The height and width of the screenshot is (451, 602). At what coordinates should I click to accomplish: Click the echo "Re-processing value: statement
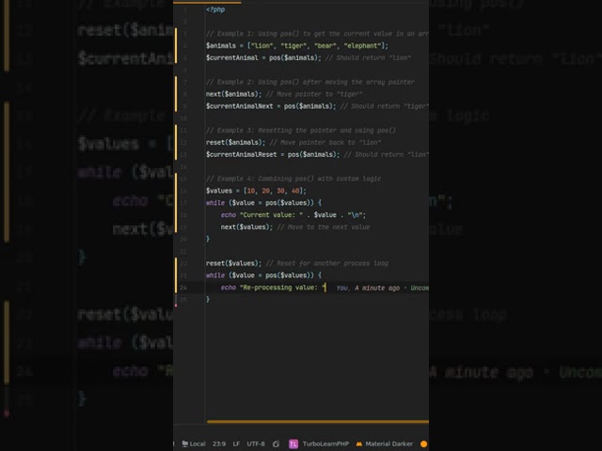[x=273, y=288]
